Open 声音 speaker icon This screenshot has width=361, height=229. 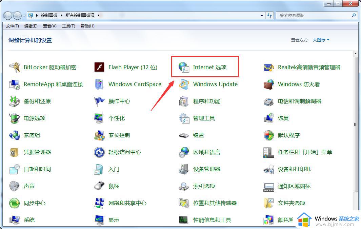pos(15,186)
